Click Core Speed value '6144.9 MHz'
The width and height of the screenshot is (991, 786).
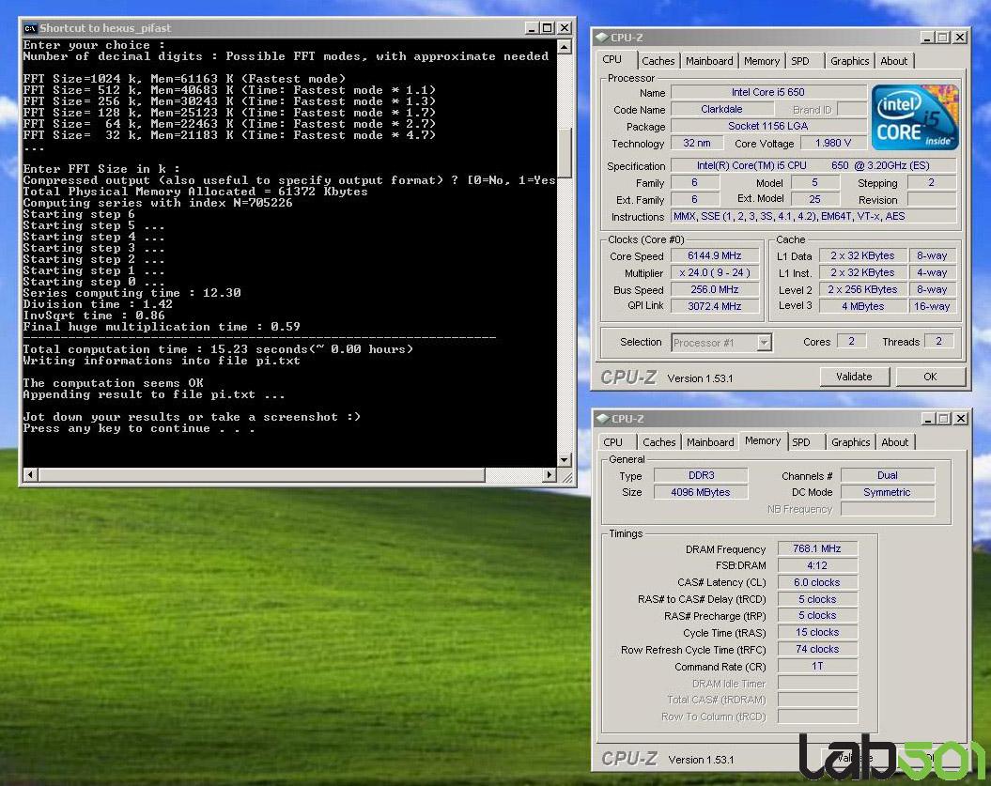pyautogui.click(x=714, y=255)
